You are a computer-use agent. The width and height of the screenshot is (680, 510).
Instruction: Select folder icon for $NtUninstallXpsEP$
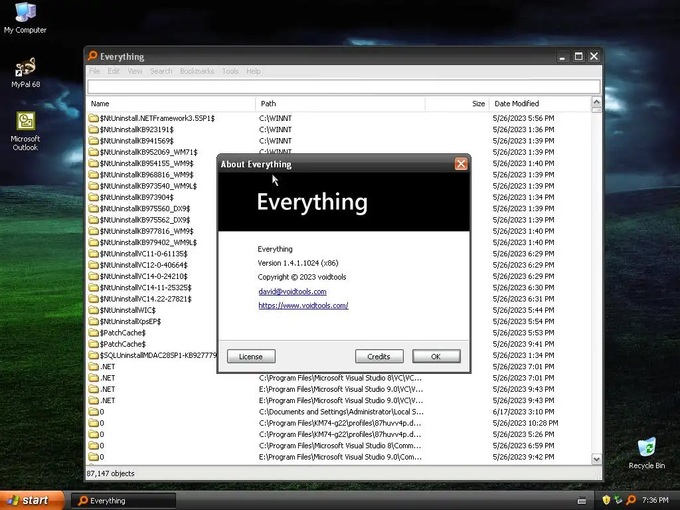tap(93, 321)
